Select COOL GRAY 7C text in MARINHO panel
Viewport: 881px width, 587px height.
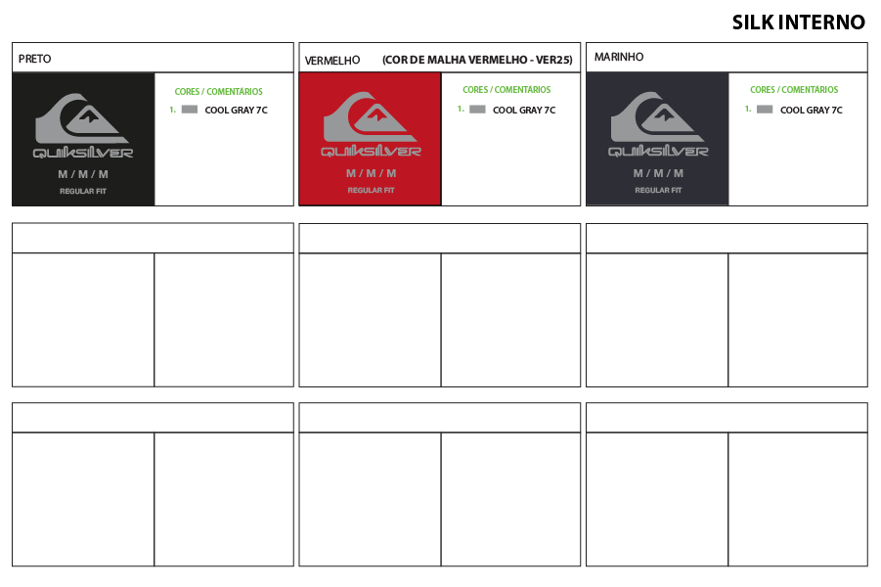(x=811, y=111)
